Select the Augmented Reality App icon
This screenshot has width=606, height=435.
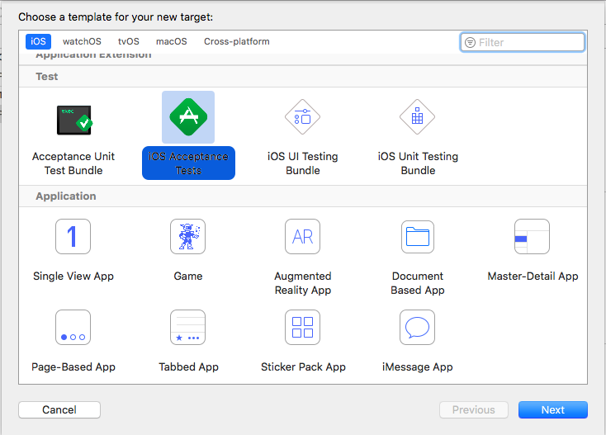[x=303, y=236]
